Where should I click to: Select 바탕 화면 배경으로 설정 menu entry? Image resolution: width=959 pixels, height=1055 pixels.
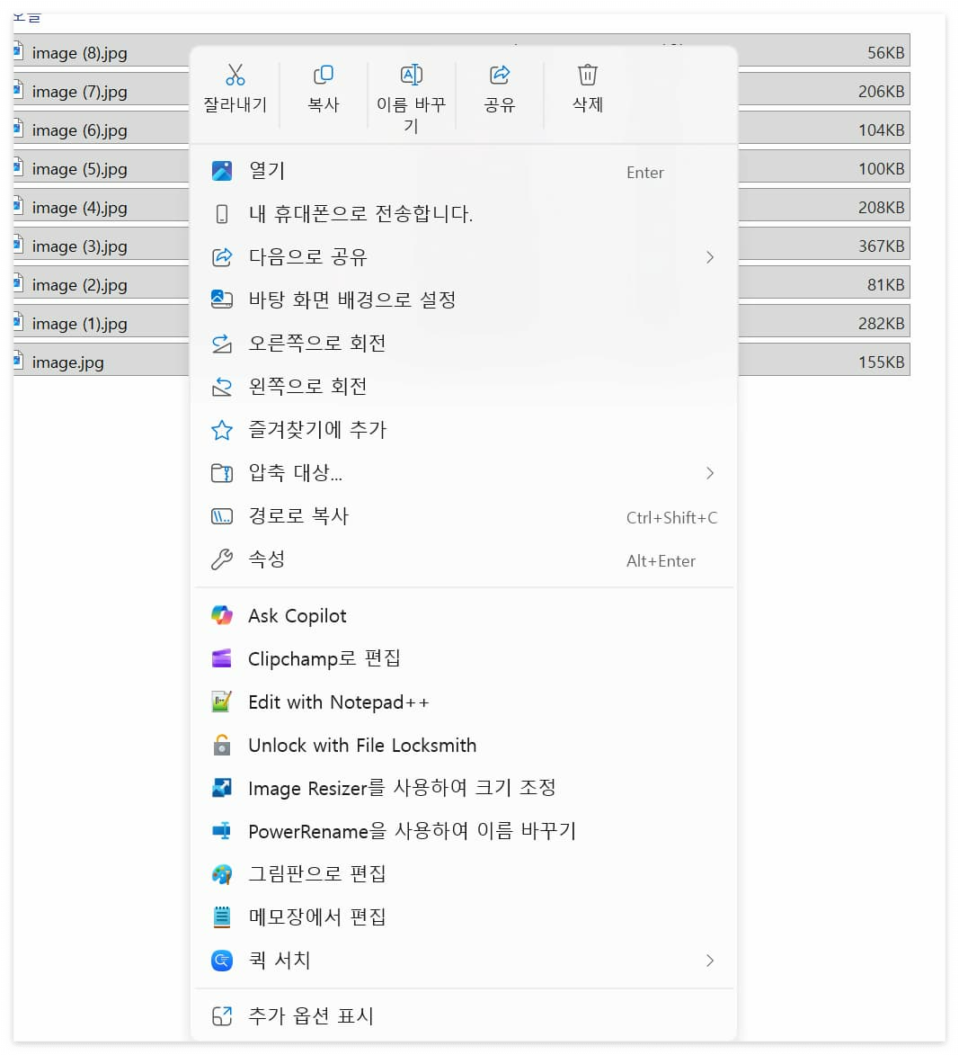coord(352,300)
